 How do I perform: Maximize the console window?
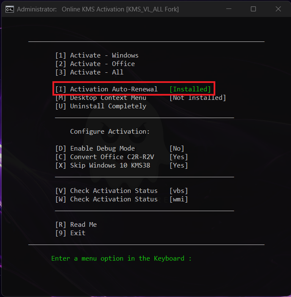coord(253,9)
